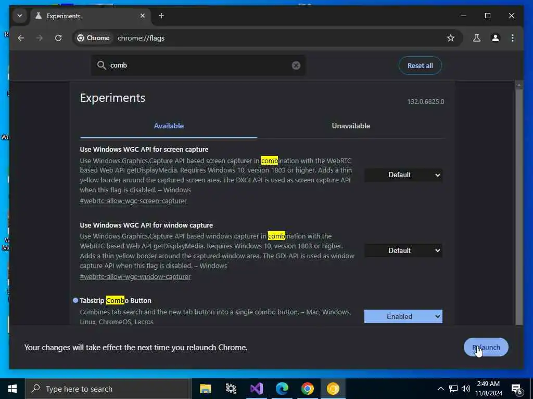The width and height of the screenshot is (533, 399).
Task: Click the scrollbar up arrow
Action: coord(519,85)
